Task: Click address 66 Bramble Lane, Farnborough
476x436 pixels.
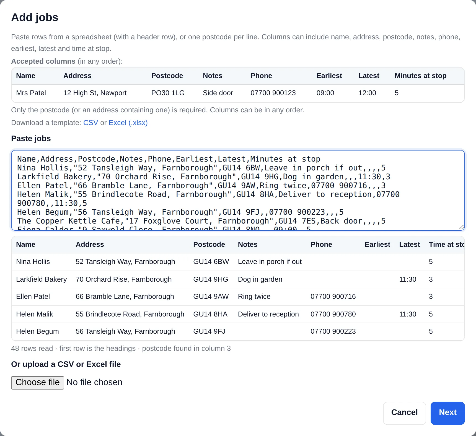Action: (x=125, y=297)
